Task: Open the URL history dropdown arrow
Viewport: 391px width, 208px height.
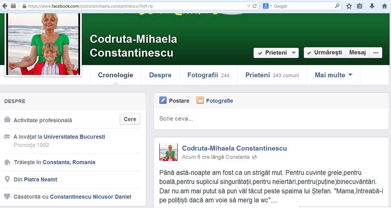Action: coord(248,6)
